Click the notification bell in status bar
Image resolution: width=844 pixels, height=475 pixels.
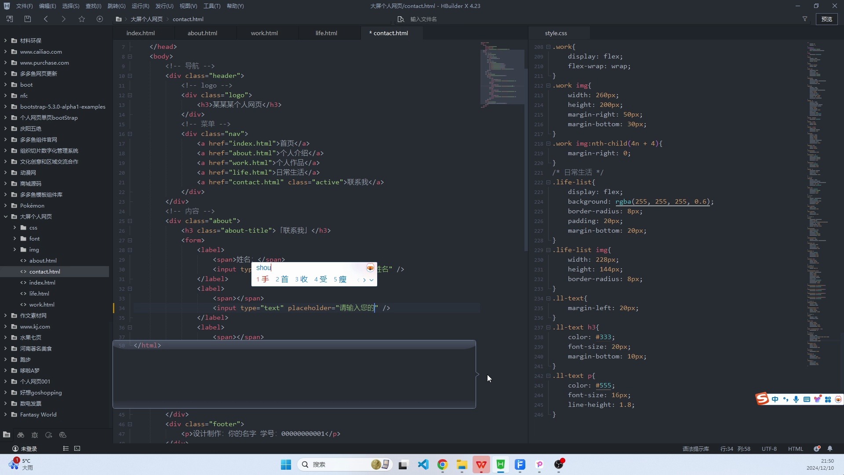[x=830, y=449]
